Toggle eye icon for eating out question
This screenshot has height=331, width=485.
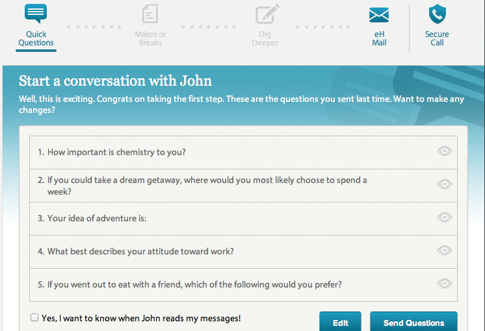click(444, 284)
